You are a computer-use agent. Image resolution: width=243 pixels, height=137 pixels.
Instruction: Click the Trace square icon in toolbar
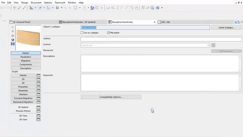pyautogui.click(x=75, y=8)
